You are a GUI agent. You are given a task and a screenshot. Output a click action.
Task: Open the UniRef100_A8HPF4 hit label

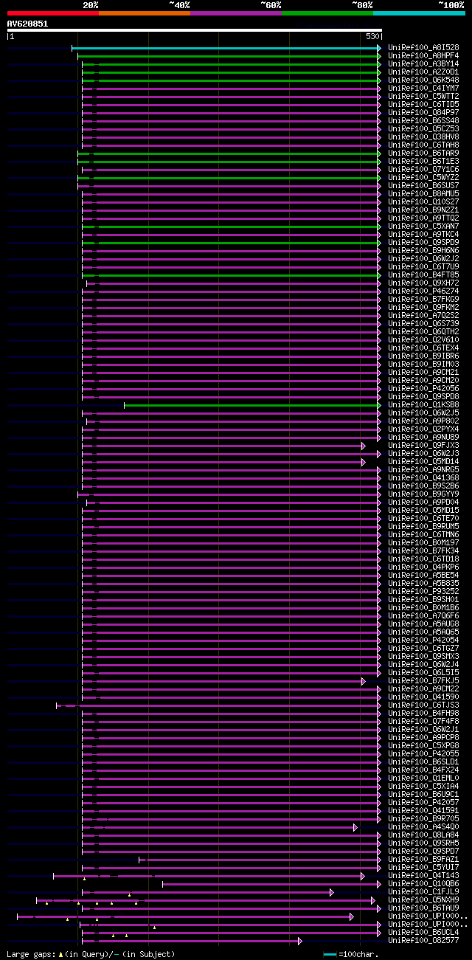[x=423, y=55]
